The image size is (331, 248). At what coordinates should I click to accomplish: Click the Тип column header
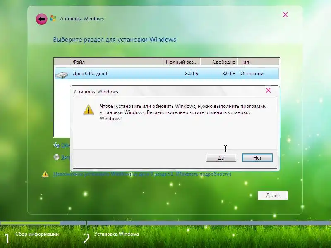point(258,62)
